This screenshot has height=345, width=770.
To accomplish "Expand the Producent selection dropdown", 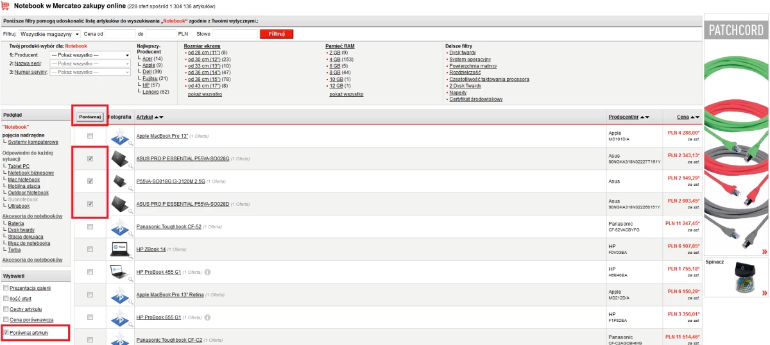I will (90, 55).
